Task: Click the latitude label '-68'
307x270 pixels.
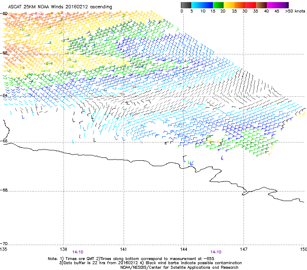Action: pos(4,190)
